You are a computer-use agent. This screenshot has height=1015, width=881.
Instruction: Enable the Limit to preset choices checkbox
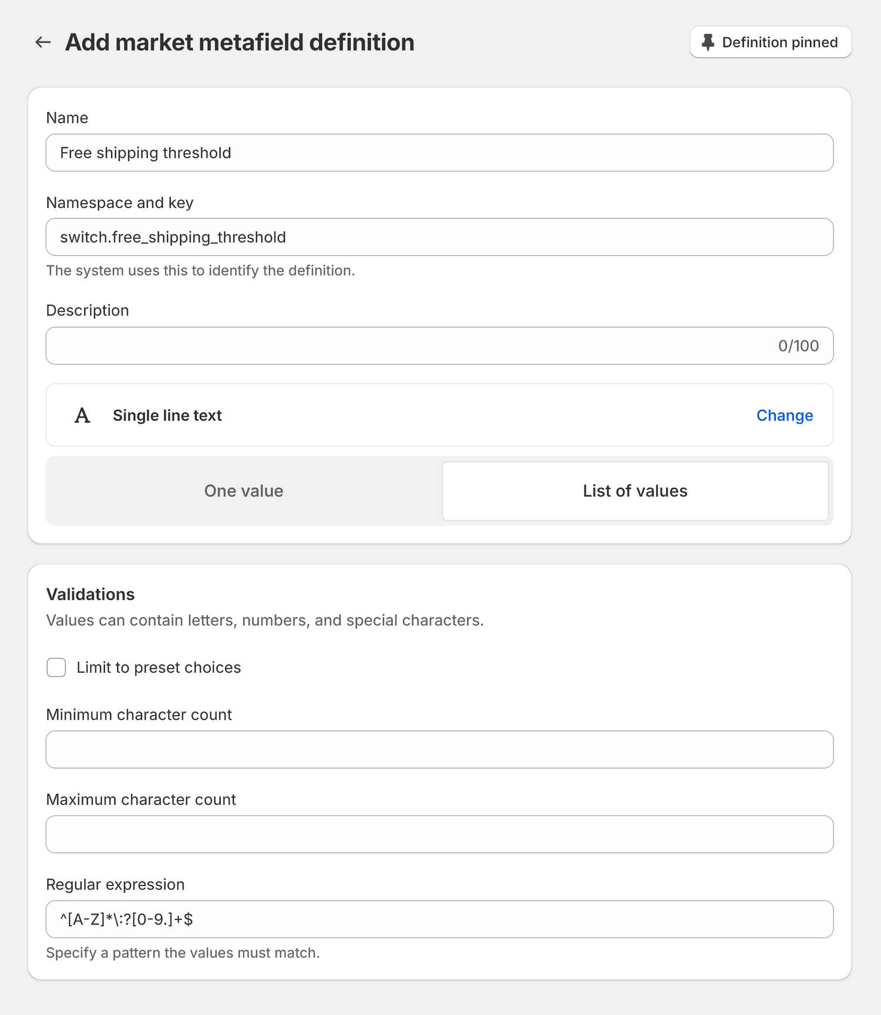tap(56, 667)
